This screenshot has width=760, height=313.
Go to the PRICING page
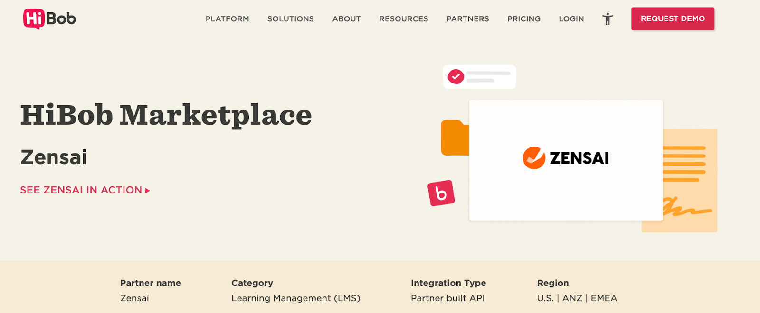(x=524, y=19)
